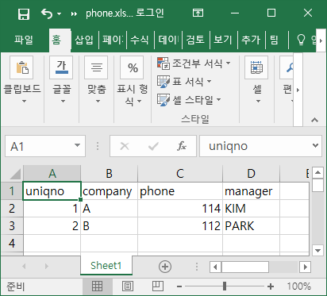
Task: Switch to the 삽입 ribbon tab
Action: (x=84, y=40)
